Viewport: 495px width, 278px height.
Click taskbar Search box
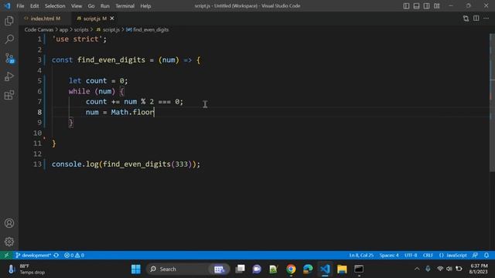pos(188,269)
